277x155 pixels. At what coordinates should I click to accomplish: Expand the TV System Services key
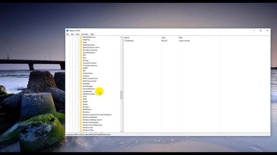tap(78, 65)
